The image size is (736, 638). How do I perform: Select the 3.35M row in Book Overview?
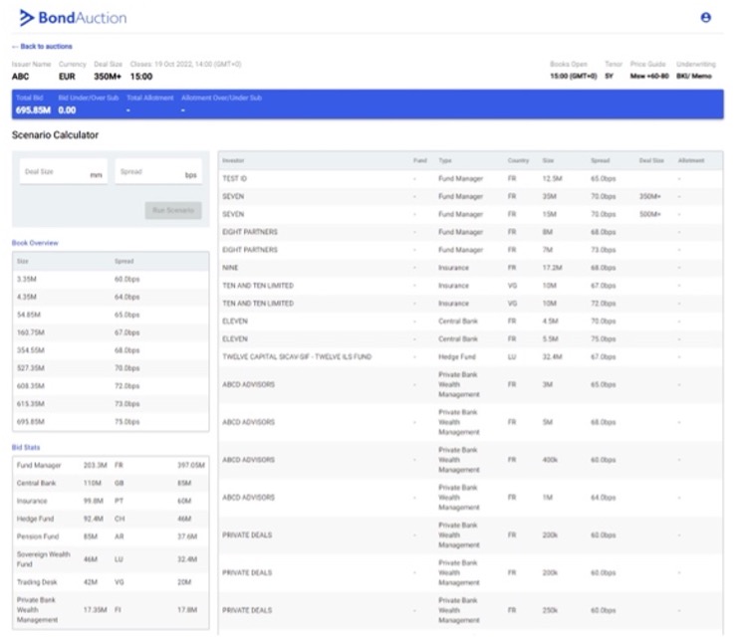pyautogui.click(x=111, y=279)
